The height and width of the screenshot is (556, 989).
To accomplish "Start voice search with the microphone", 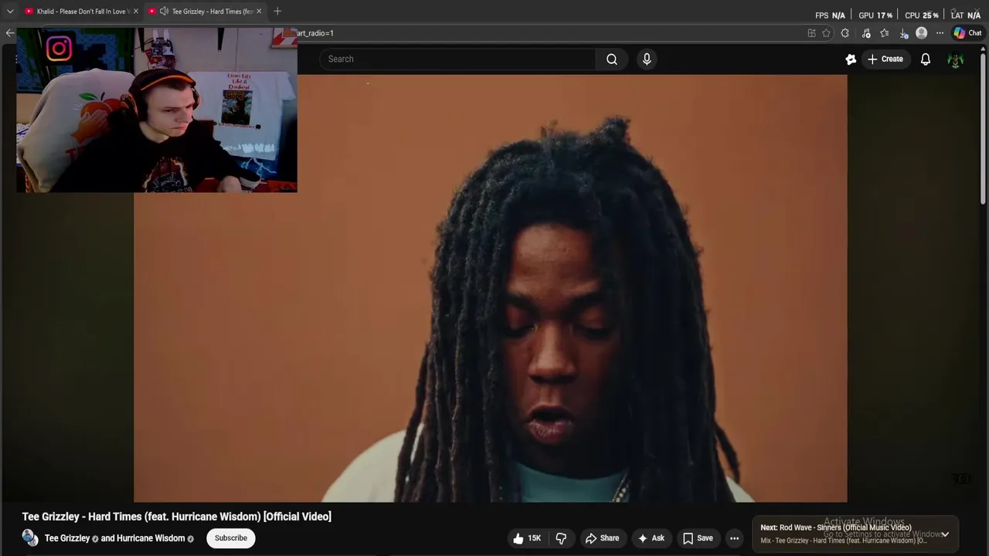I will point(647,59).
